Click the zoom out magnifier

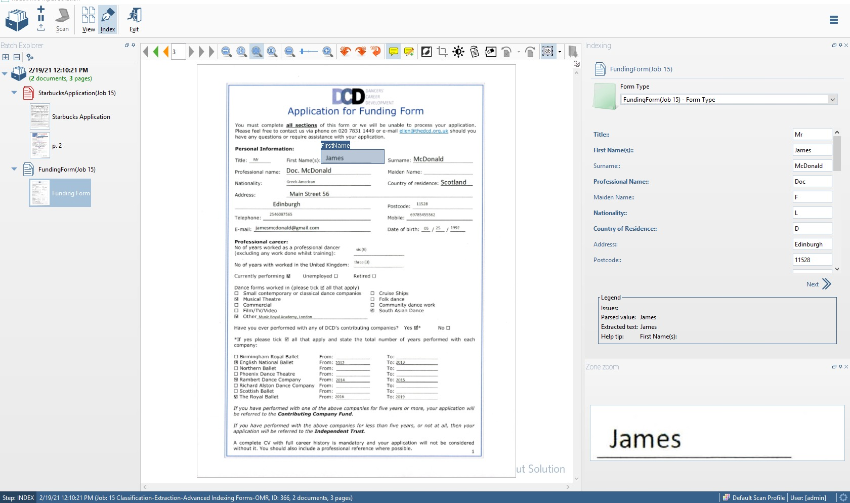(x=290, y=51)
